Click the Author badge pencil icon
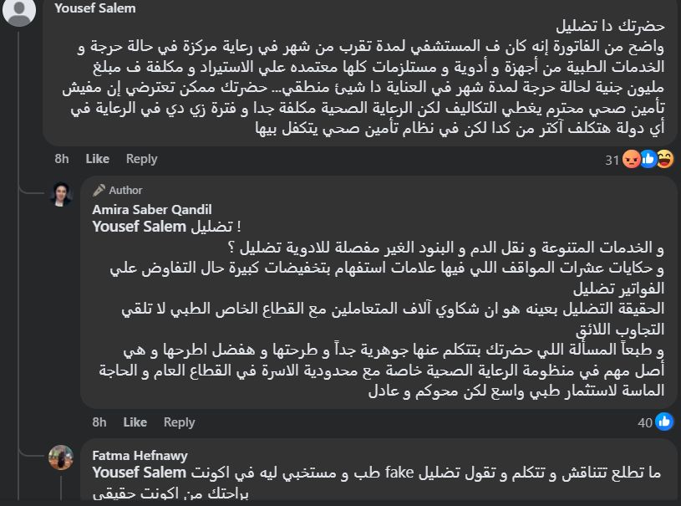681x506 pixels. 99,190
